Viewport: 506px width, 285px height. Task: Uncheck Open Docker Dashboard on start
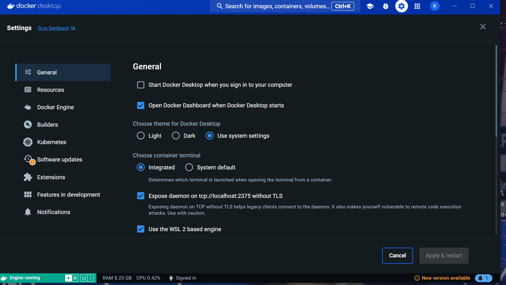click(141, 105)
